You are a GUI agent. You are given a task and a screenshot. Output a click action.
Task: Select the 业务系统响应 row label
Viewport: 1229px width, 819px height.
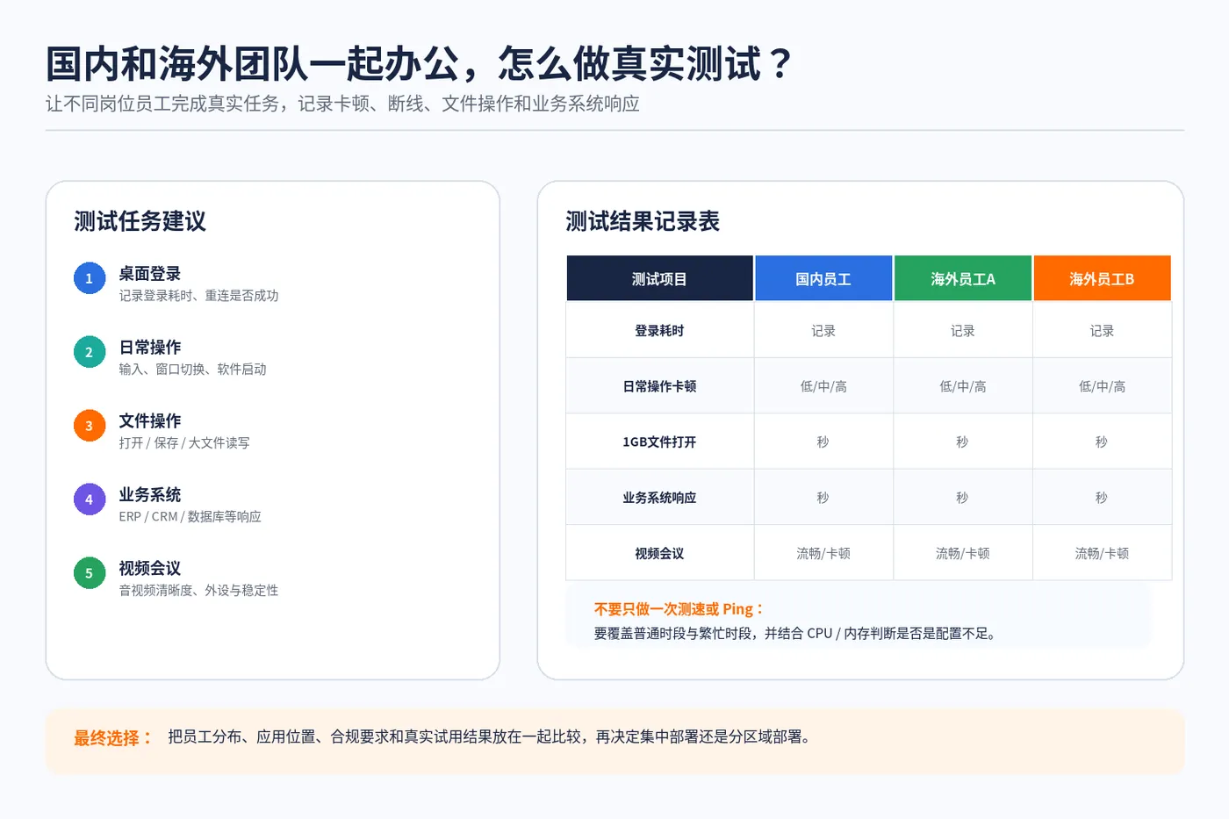(659, 497)
